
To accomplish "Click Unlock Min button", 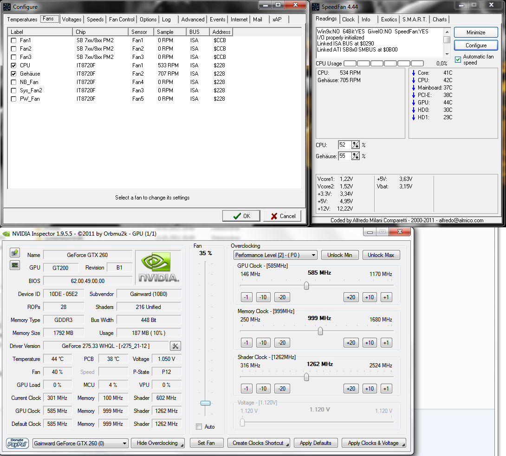I will tap(339, 255).
